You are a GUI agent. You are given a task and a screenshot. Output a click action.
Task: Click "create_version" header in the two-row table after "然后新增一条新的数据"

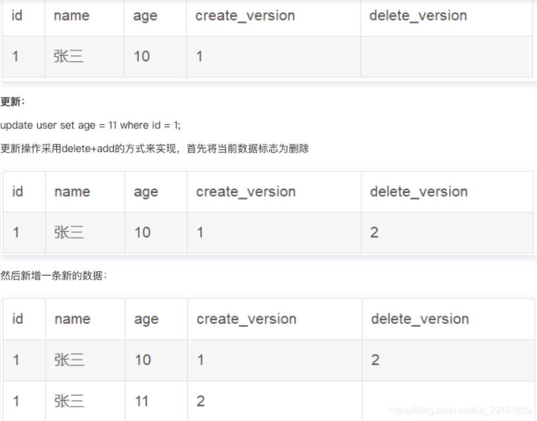[246, 319]
